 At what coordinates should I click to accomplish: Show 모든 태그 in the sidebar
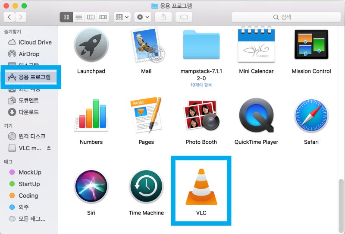(30, 219)
